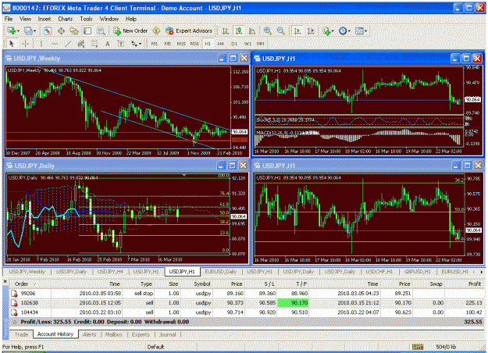Switch chart to candlesticks type
488x353 pixels.
[239, 30]
